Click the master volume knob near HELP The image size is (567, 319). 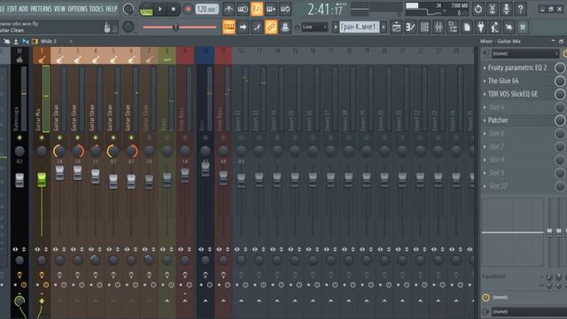click(128, 9)
